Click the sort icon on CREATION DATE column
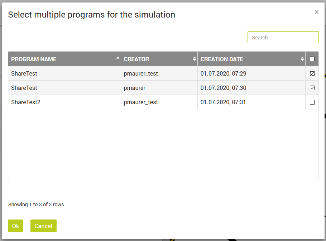The image size is (326, 241). (302, 59)
